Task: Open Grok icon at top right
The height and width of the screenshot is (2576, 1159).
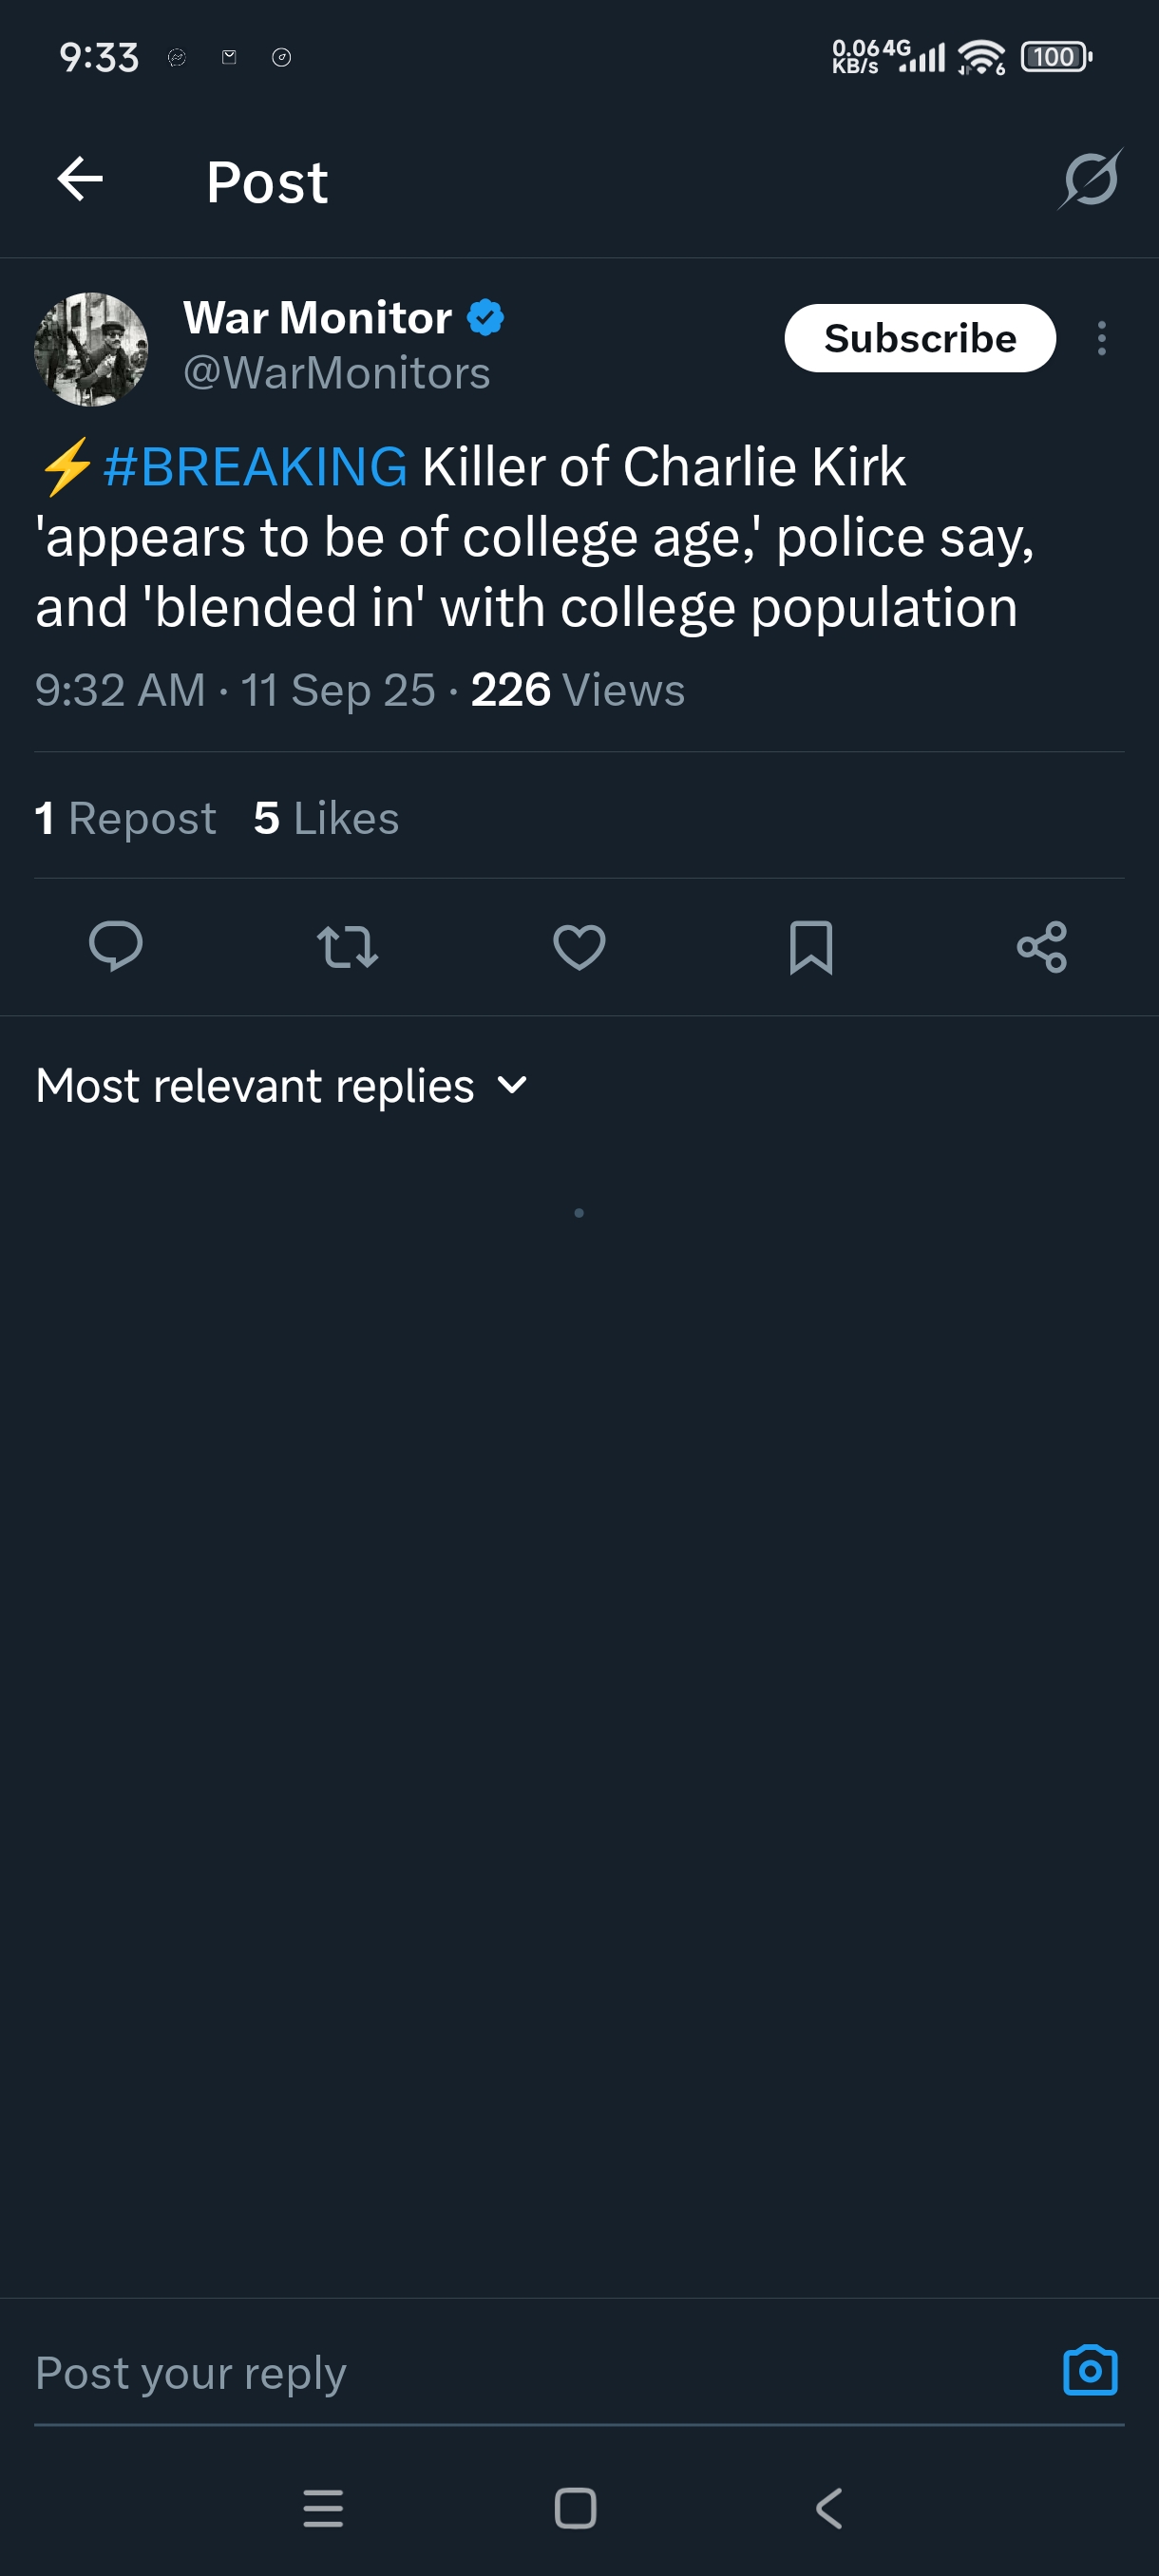Action: 1090,180
